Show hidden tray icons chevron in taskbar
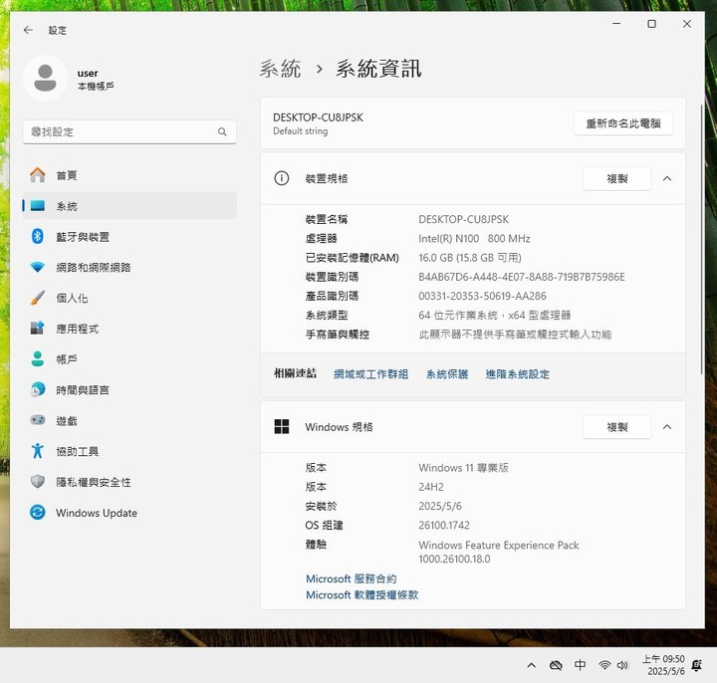Screen dimensions: 717x683 [x=532, y=666]
